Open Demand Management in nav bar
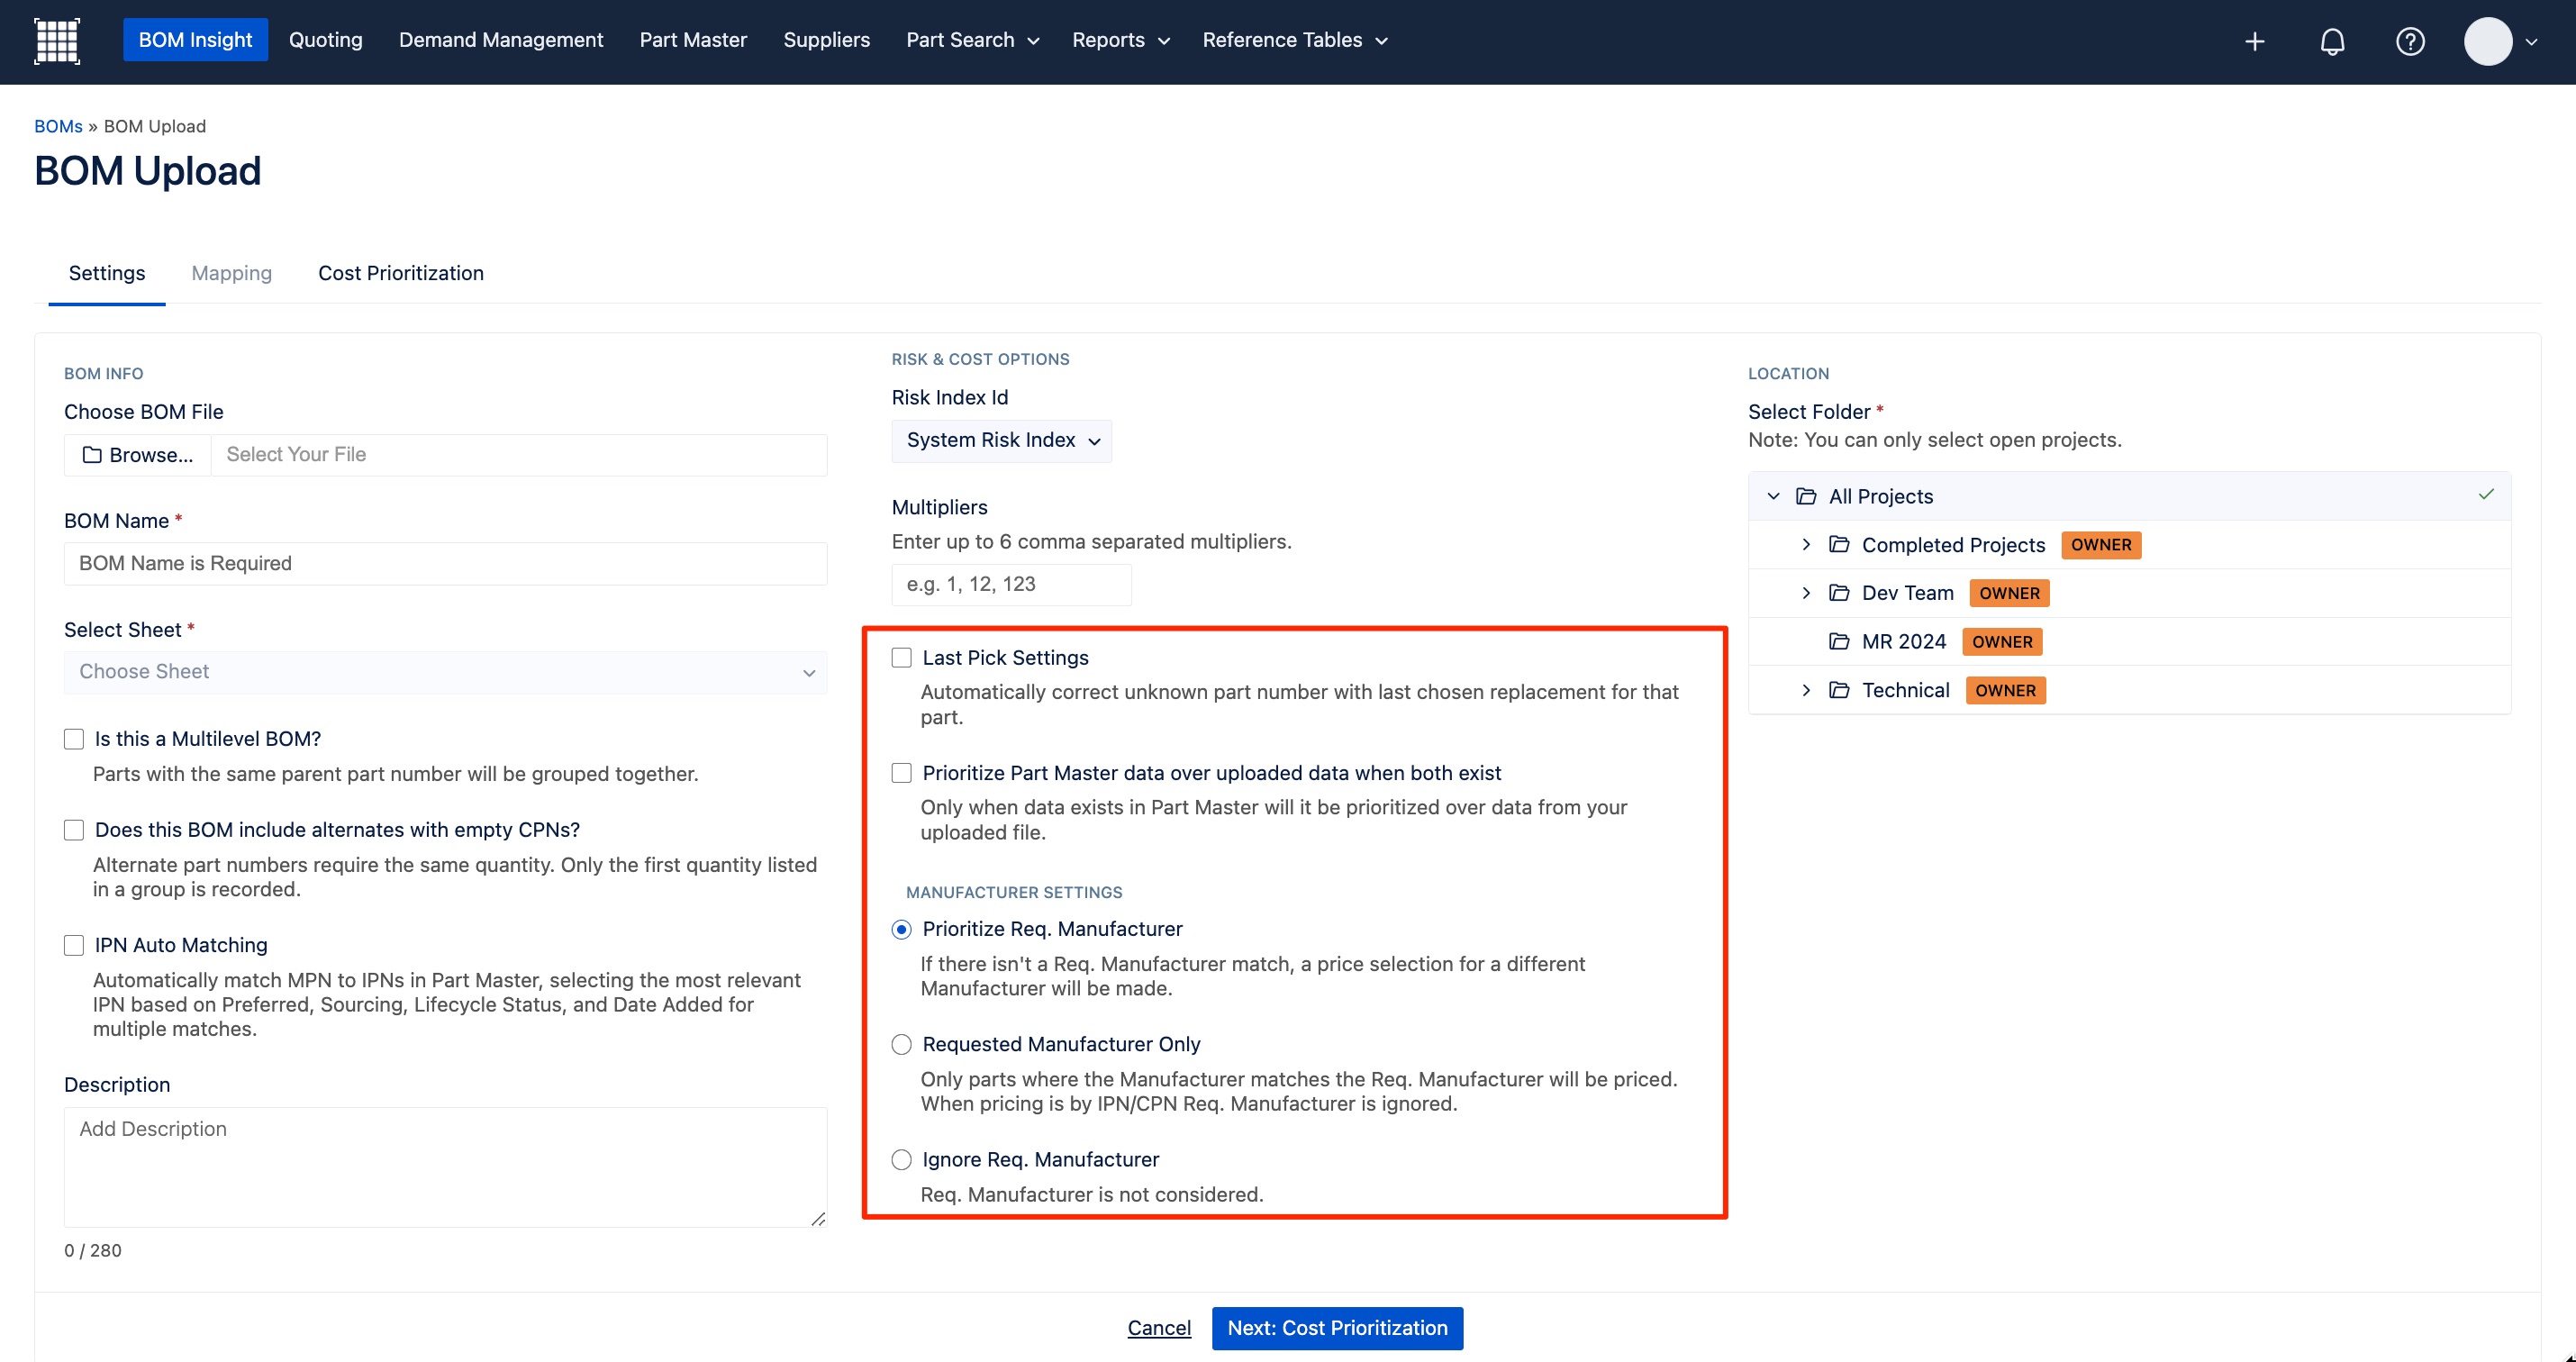The height and width of the screenshot is (1362, 2576). coord(501,40)
